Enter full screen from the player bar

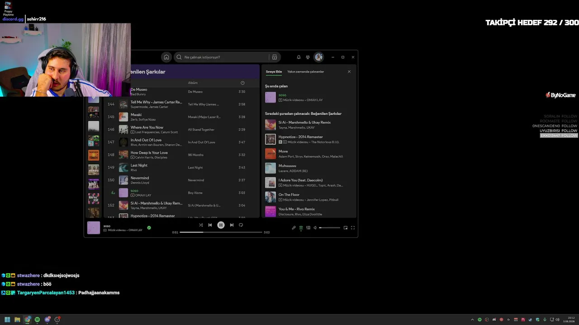pos(353,227)
